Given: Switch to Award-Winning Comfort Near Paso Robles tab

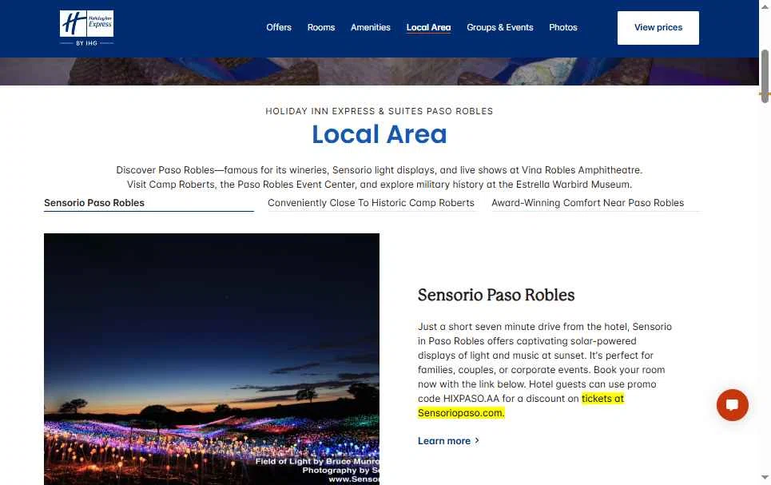Looking at the screenshot, I should pyautogui.click(x=596, y=203).
